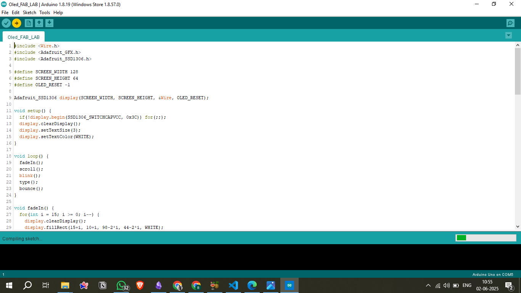Click the 'type();' line
The height and width of the screenshot is (293, 521).
29,182
